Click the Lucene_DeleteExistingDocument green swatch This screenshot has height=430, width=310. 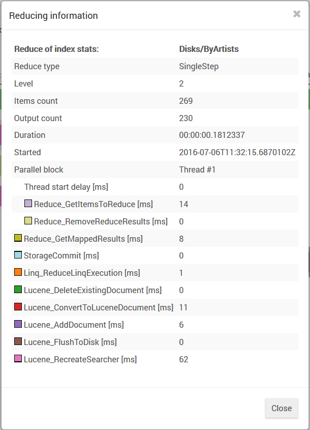[x=18, y=290]
